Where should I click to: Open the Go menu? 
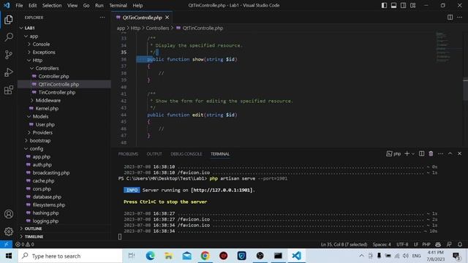86,5
